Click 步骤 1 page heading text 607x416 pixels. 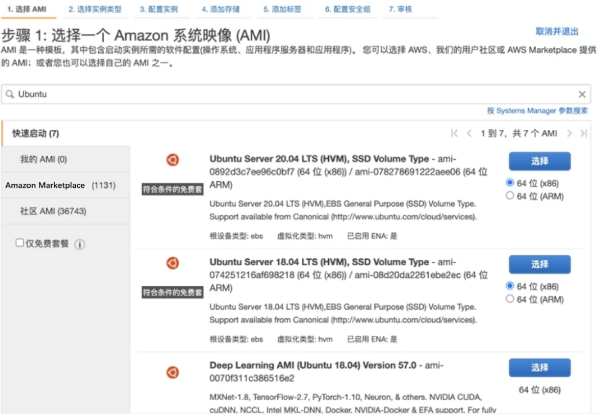(x=135, y=35)
